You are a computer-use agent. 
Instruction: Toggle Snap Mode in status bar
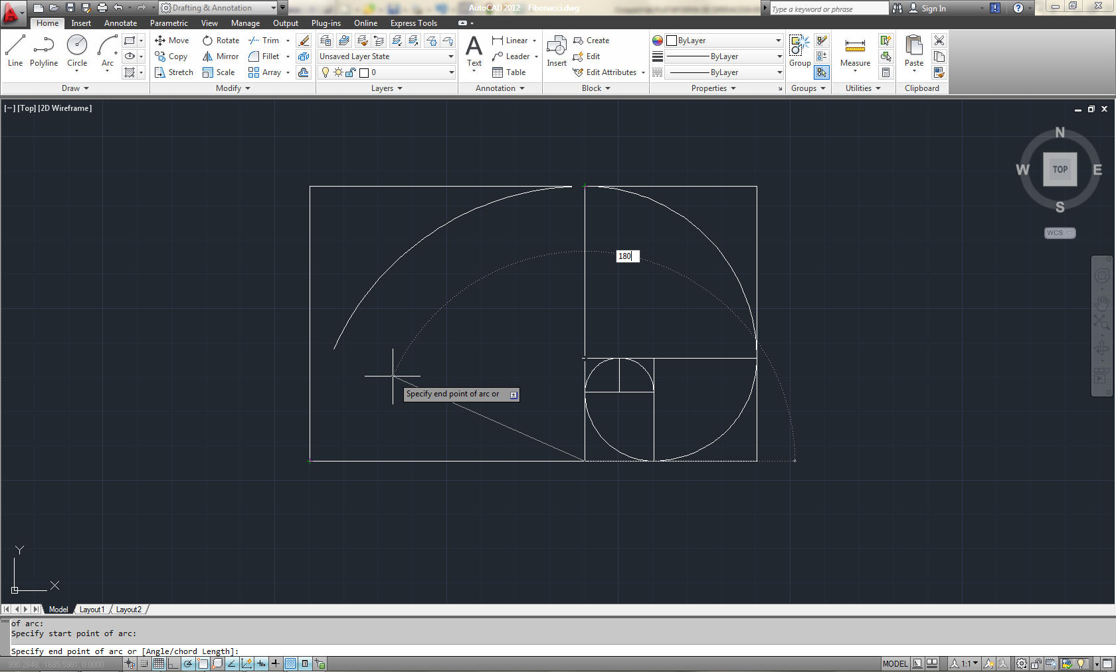coord(144,663)
